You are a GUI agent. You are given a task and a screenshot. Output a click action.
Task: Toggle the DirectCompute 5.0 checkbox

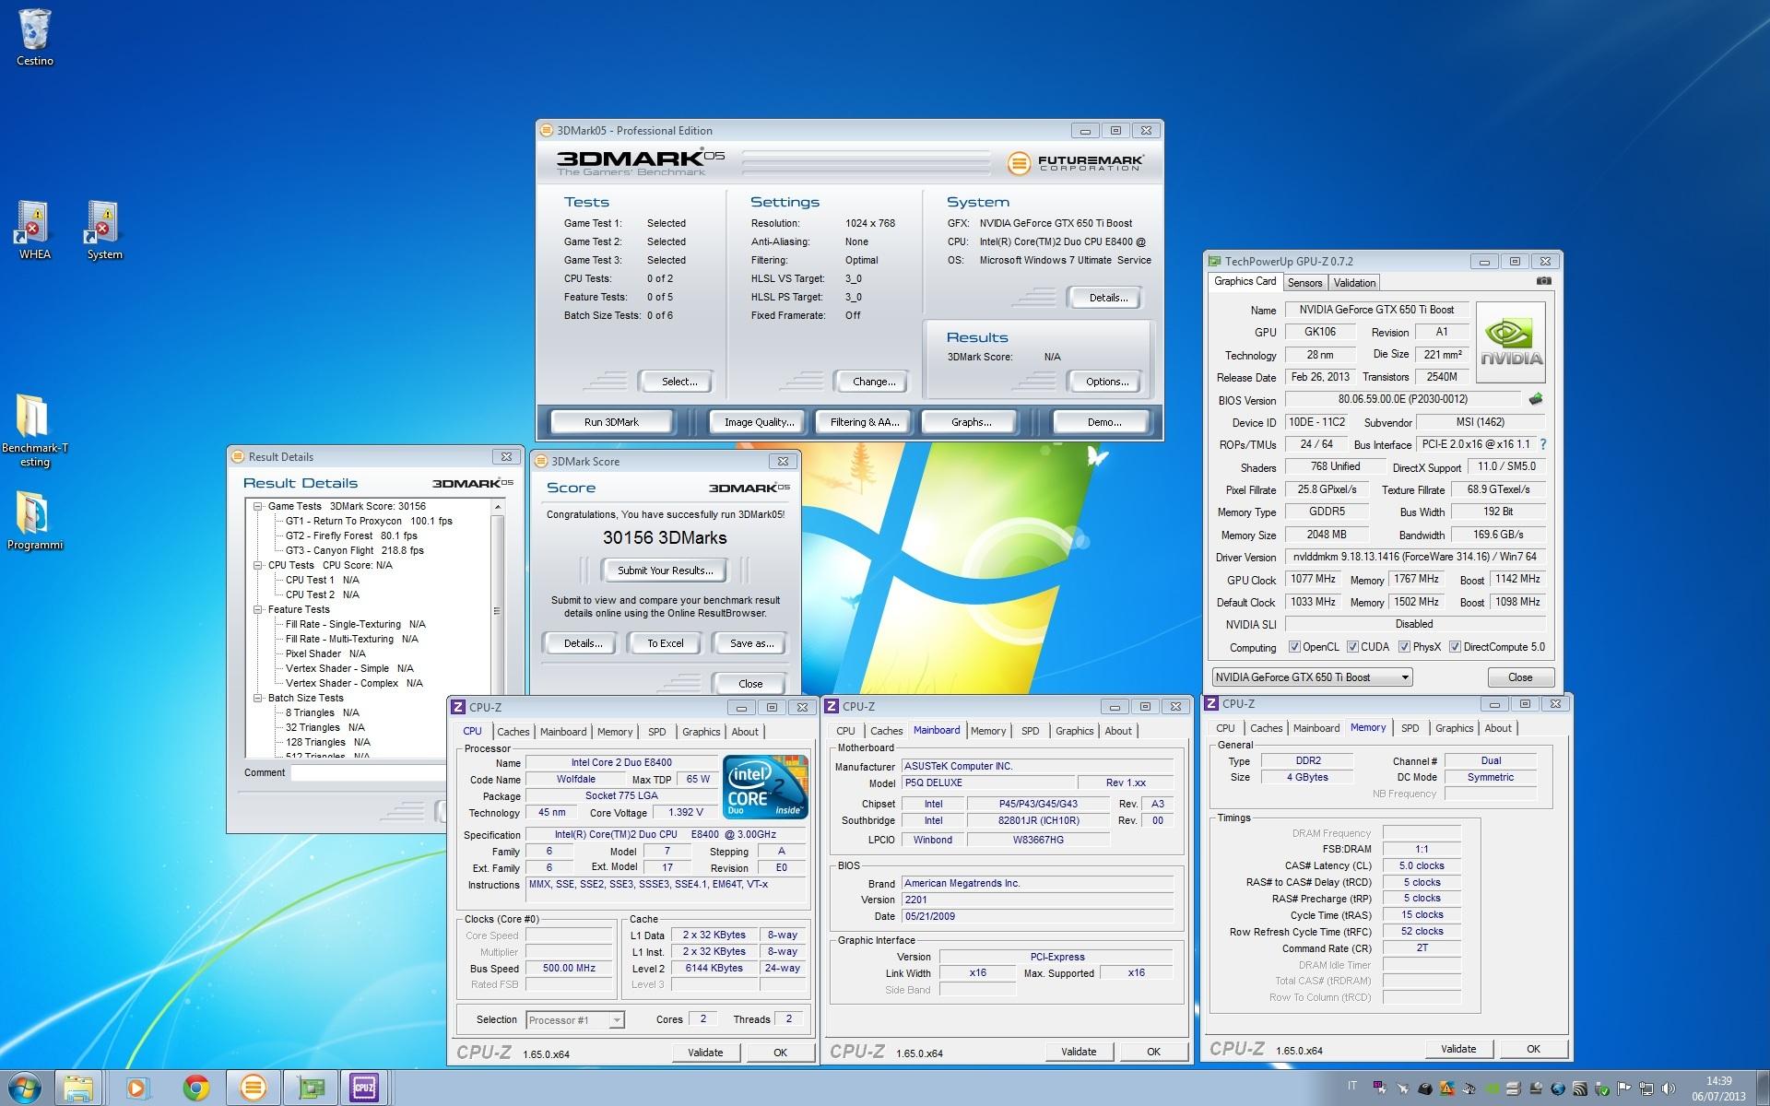click(1455, 647)
